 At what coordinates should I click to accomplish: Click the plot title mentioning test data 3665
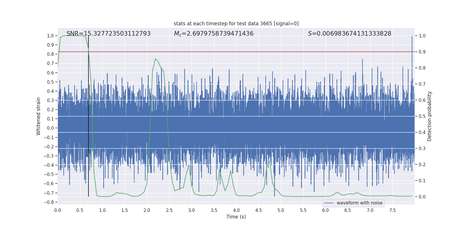click(x=236, y=24)
